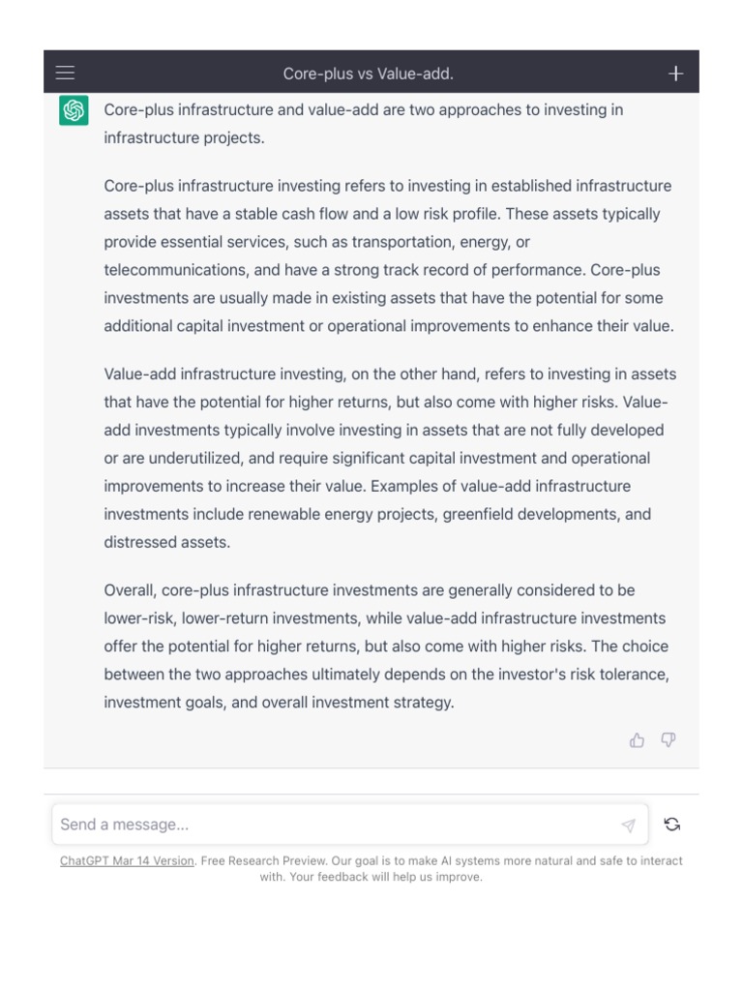
Task: Open the ChatGPT Mar 14 Version link
Action: pos(127,860)
